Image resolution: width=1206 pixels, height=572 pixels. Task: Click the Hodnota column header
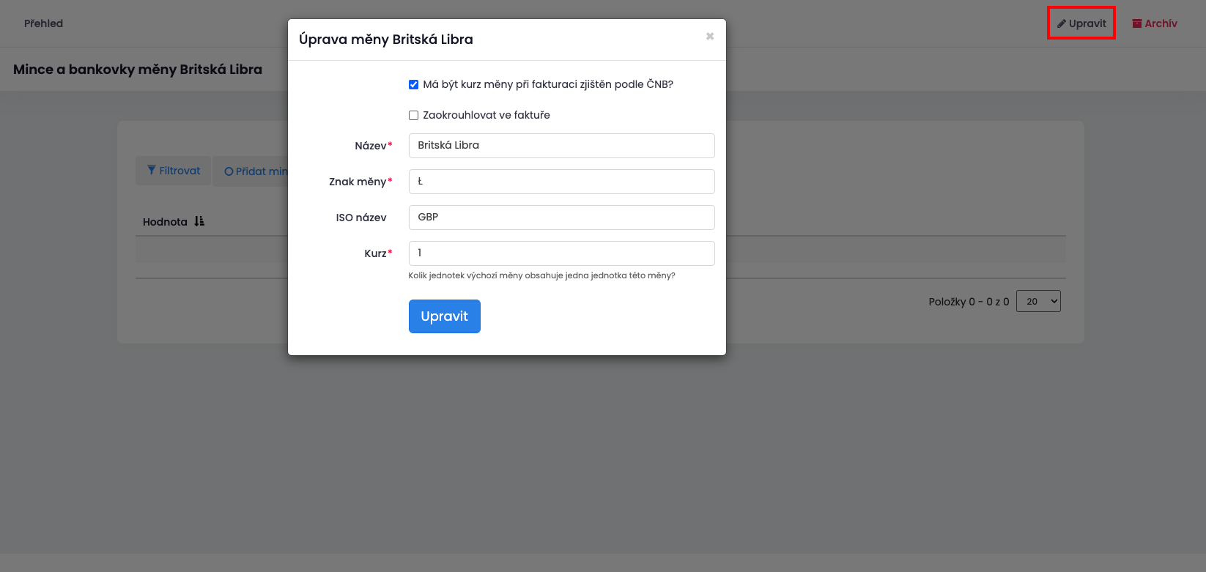tap(165, 222)
